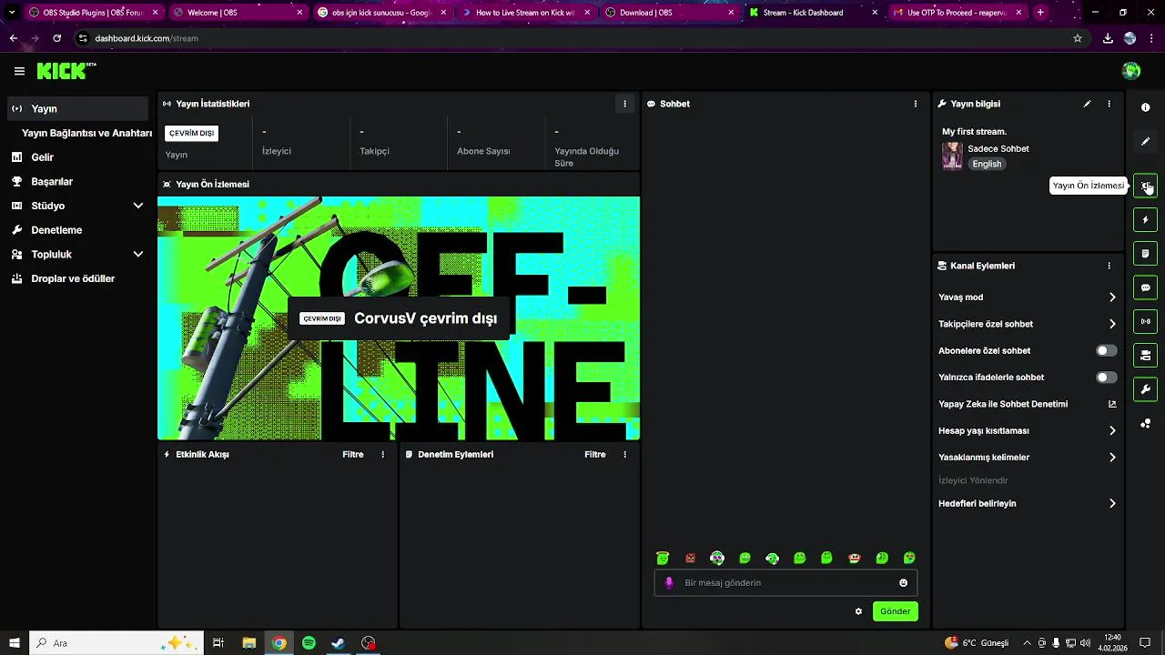This screenshot has height=655, width=1165.
Task: Enable Abonelere özel sohbet switch
Action: click(1106, 350)
